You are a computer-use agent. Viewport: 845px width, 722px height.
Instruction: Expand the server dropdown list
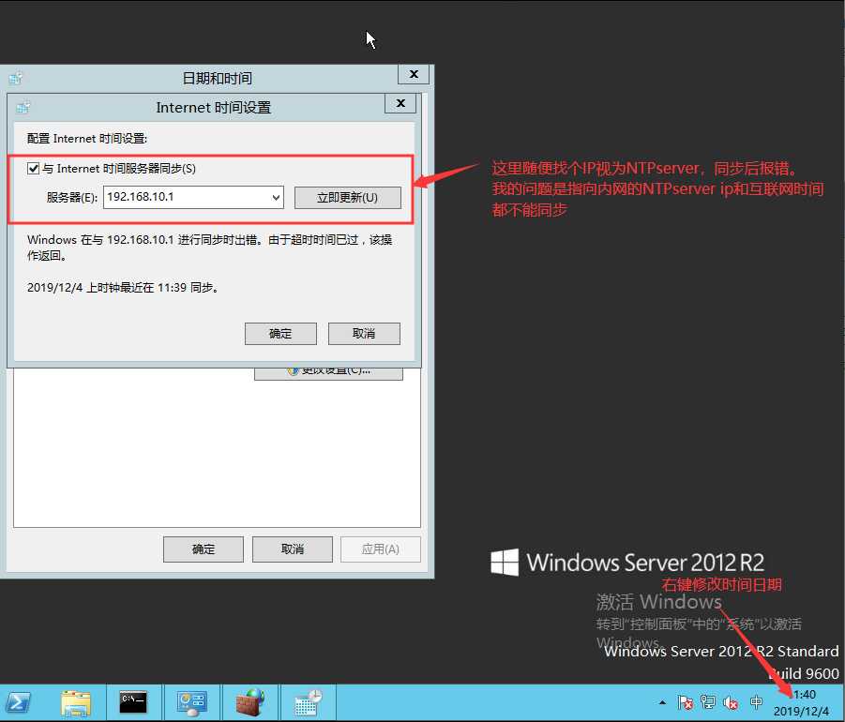pos(276,197)
